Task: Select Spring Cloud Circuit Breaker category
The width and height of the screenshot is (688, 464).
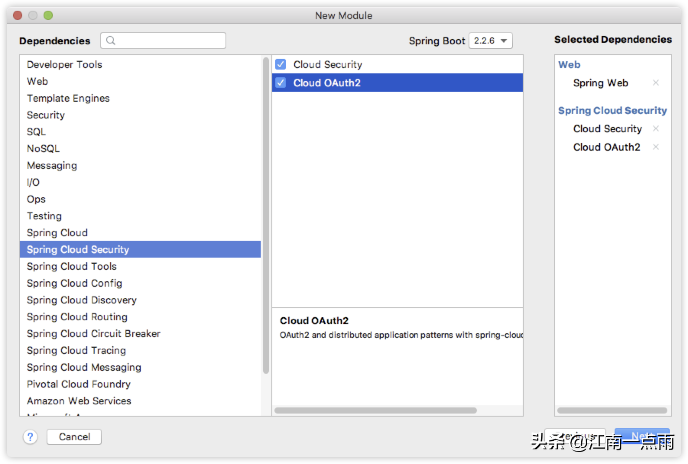Action: (x=140, y=334)
